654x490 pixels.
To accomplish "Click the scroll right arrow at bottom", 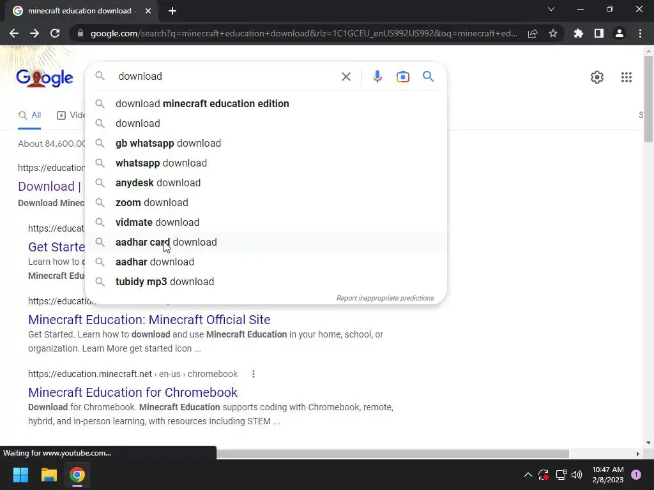I will (638, 454).
